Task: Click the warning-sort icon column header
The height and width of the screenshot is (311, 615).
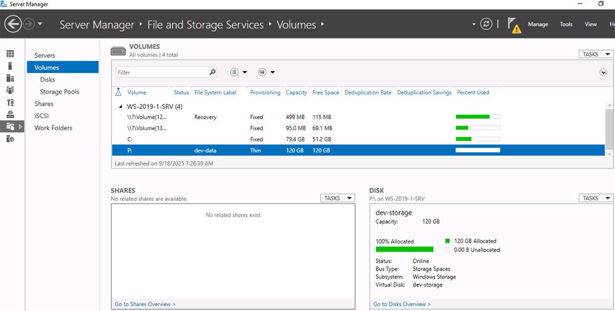Action: pos(118,93)
